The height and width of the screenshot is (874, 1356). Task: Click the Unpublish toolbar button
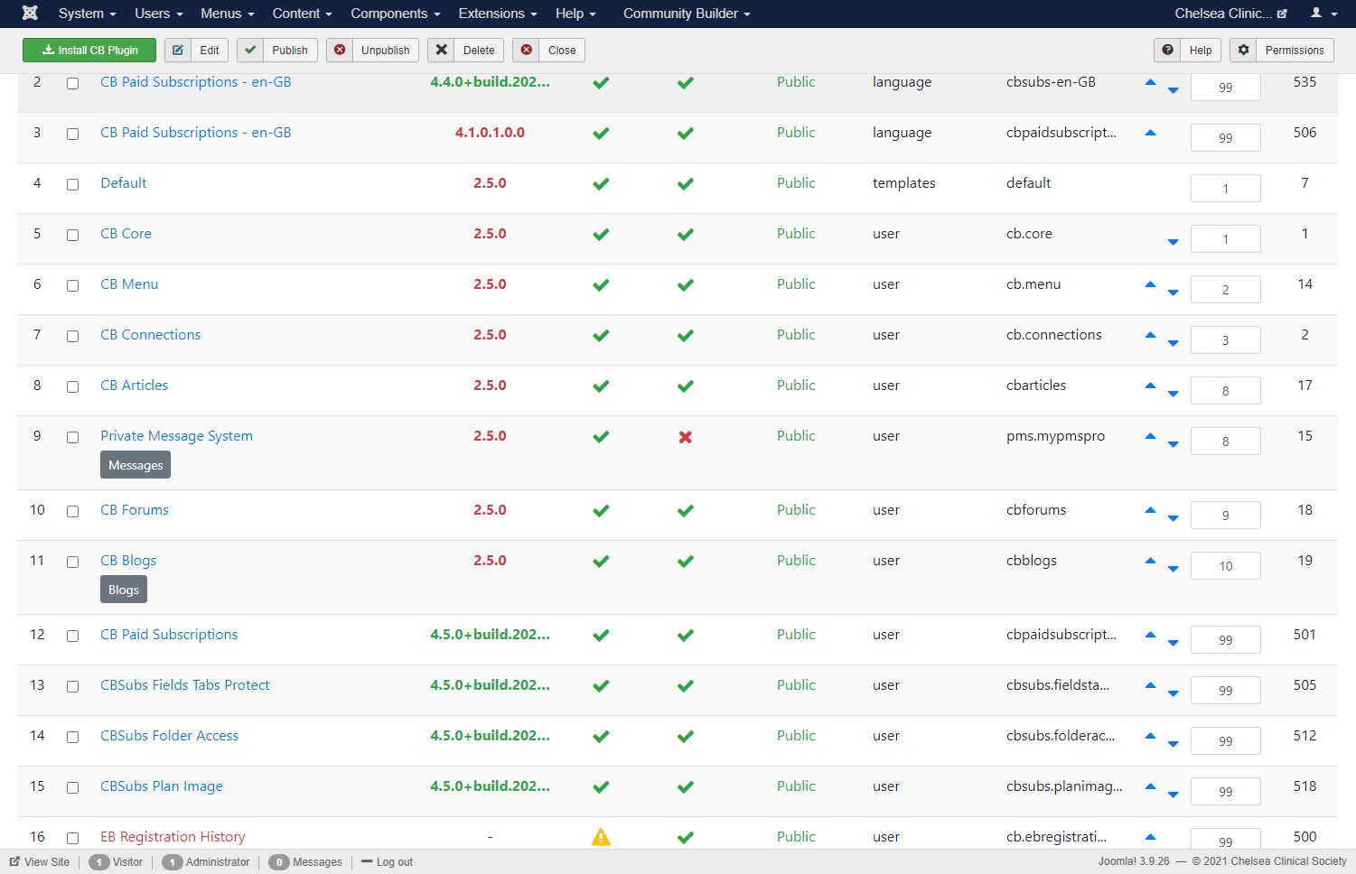pos(373,51)
